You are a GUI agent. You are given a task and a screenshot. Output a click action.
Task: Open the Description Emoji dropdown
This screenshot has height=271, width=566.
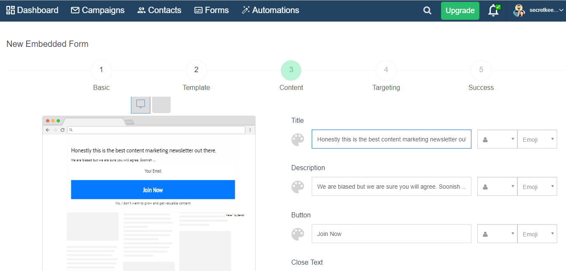tap(537, 187)
